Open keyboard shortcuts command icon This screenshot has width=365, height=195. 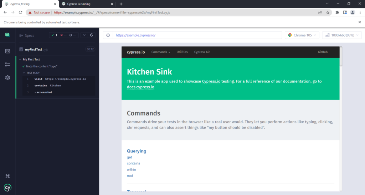coord(7,176)
